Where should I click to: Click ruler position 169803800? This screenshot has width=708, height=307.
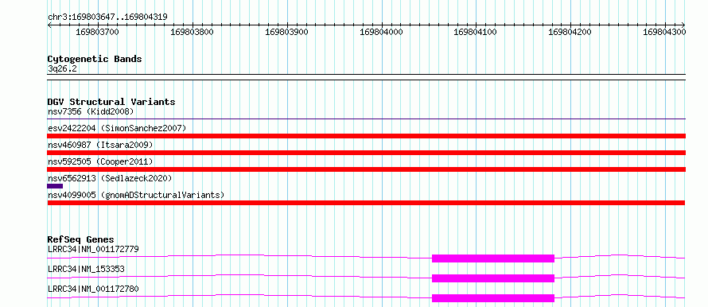click(x=193, y=32)
